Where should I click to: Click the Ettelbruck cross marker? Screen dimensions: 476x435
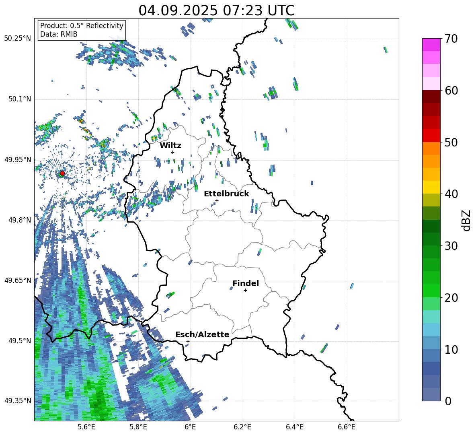click(217, 200)
